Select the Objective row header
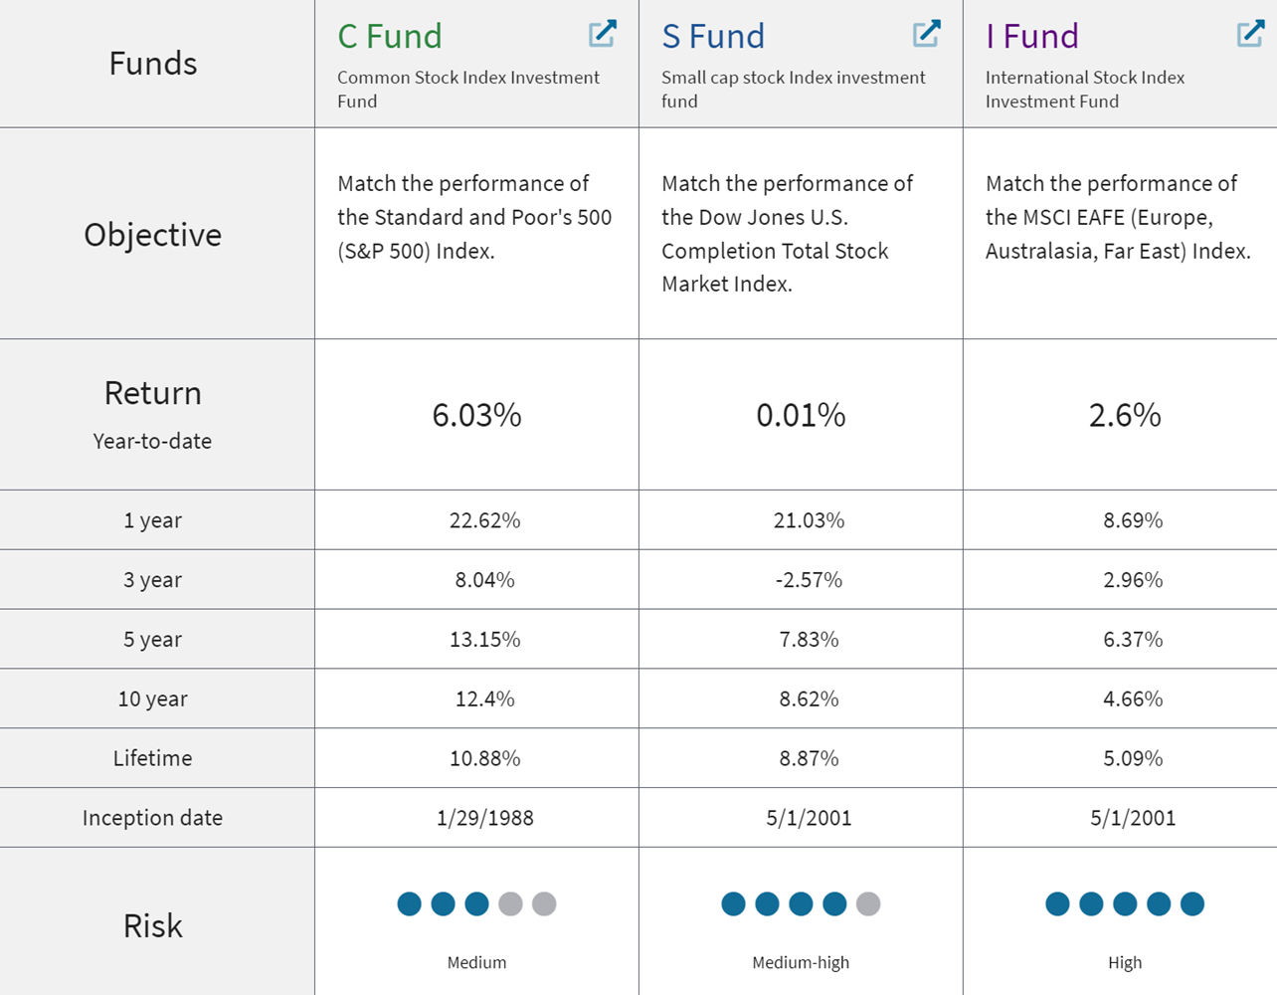The width and height of the screenshot is (1277, 995). coord(153,235)
